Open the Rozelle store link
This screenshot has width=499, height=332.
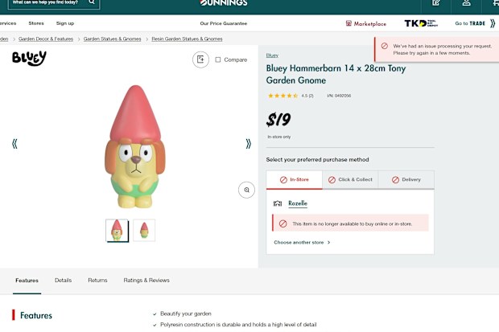(298, 203)
